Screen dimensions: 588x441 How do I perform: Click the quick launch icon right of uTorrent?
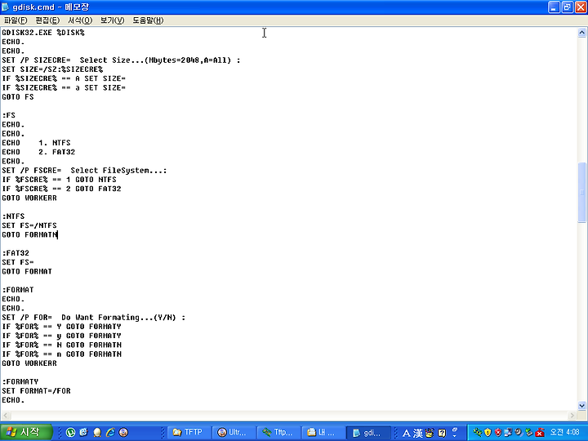pyautogui.click(x=83, y=432)
